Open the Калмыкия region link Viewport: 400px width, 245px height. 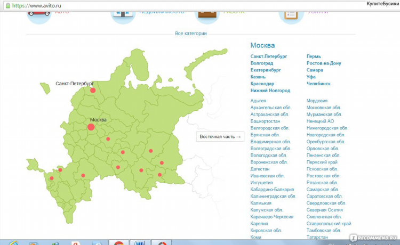261,203
